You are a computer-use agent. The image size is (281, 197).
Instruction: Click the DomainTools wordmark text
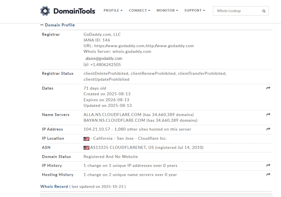(x=74, y=11)
